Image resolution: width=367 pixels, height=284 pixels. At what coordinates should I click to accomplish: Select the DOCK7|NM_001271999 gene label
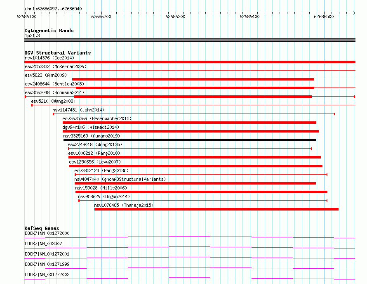[47, 264]
